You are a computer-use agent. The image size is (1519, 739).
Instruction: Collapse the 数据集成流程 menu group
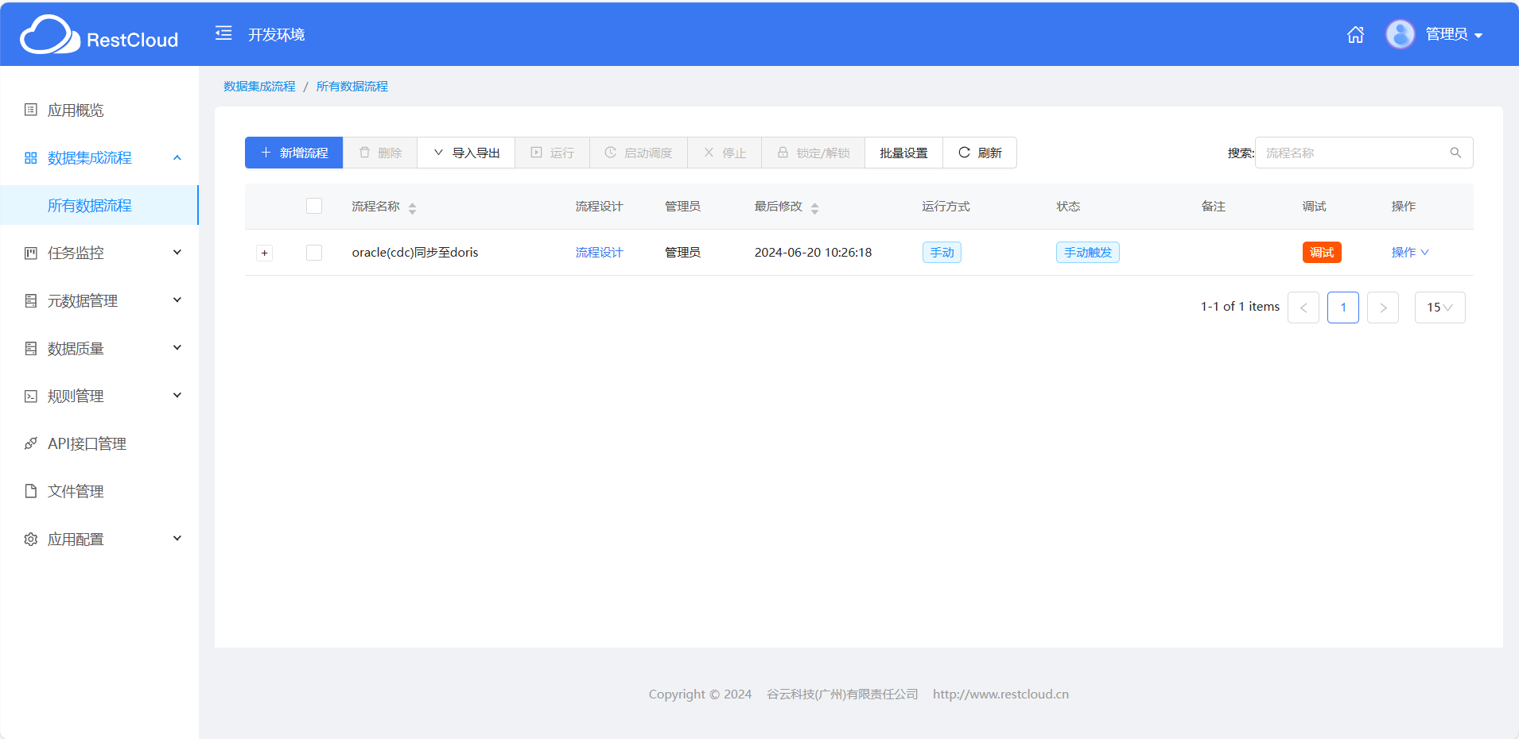(x=99, y=157)
